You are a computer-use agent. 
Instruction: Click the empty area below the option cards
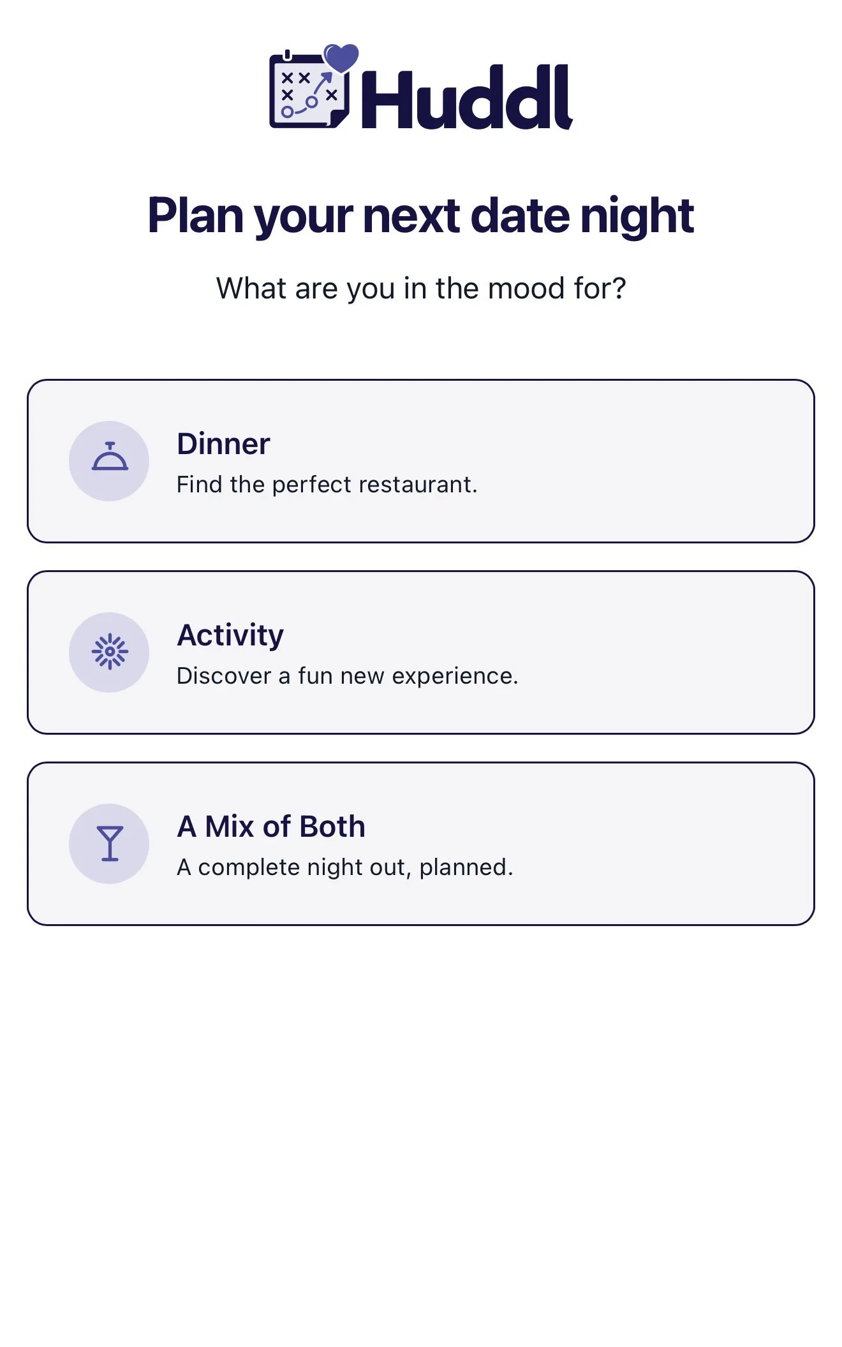click(x=421, y=1135)
